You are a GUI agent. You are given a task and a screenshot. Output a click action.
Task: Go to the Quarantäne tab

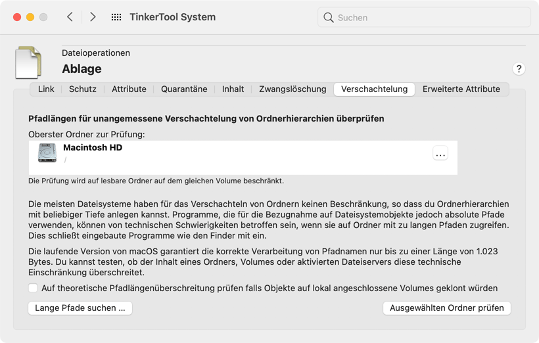pos(184,89)
